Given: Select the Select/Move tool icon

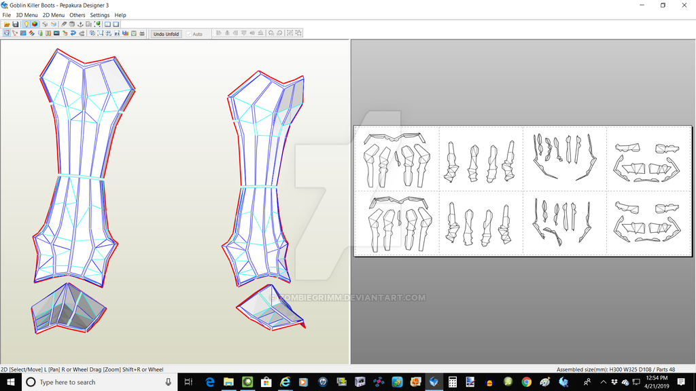Looking at the screenshot, I should click(x=7, y=33).
